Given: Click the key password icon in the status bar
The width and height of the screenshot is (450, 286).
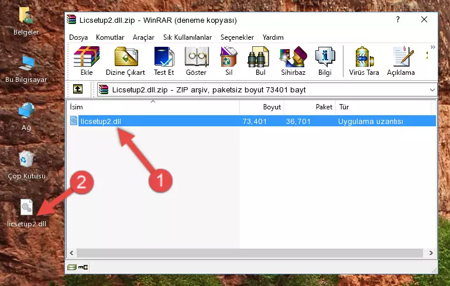Looking at the screenshot, I should click(x=83, y=267).
